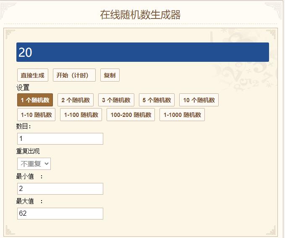
Task: Click the 数目 label text
Action: point(24,126)
